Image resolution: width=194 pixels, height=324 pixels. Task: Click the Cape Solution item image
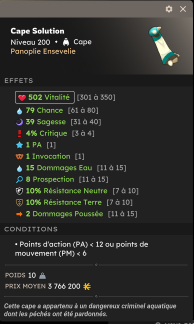(164, 46)
